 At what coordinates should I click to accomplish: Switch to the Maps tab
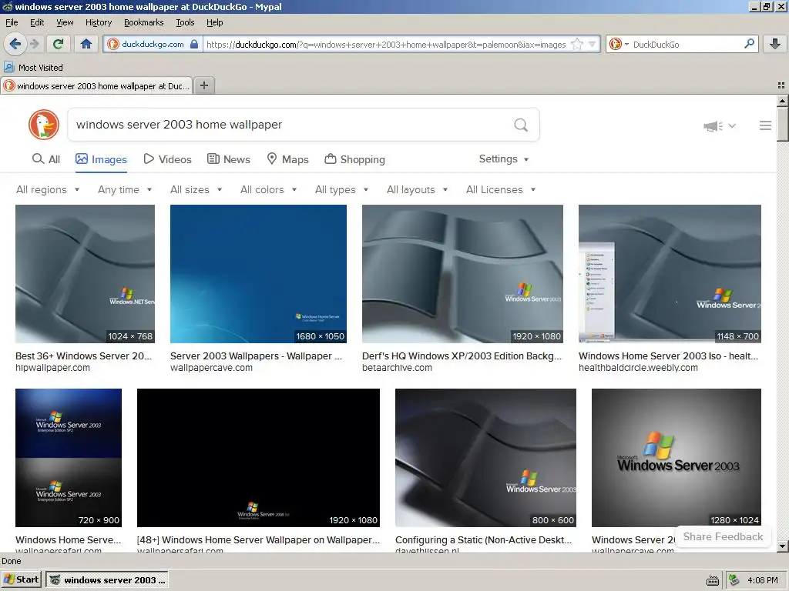287,159
